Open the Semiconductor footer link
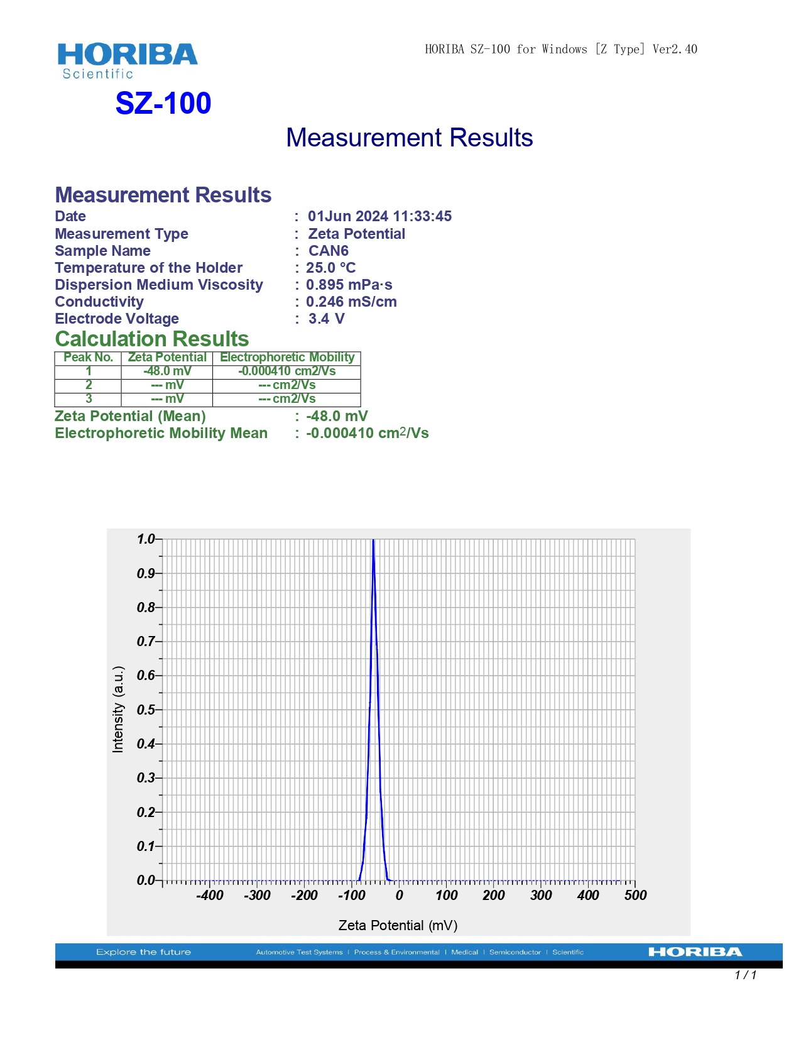This screenshot has width=801, height=1037. tap(515, 952)
